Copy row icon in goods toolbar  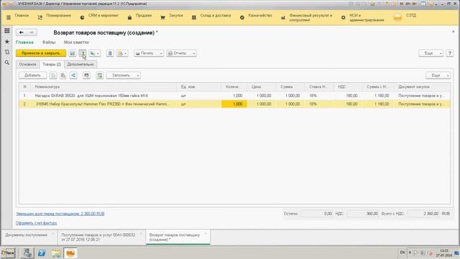(53, 76)
